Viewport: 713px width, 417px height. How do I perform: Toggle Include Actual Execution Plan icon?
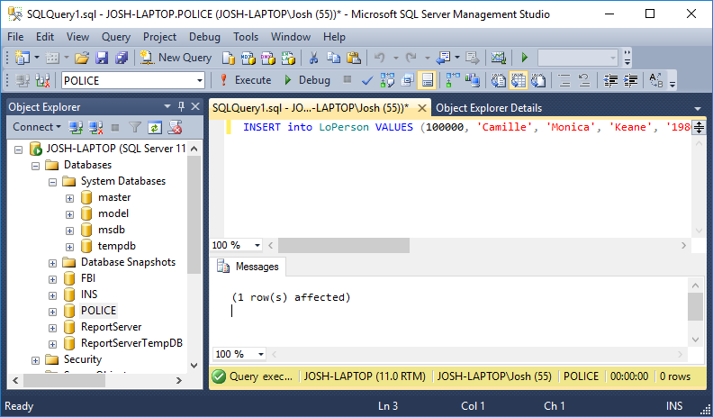[x=453, y=80]
